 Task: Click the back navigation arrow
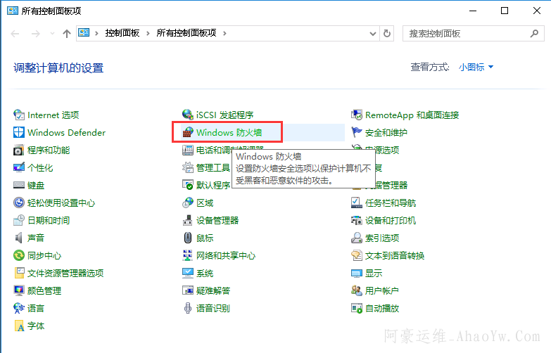(x=15, y=34)
